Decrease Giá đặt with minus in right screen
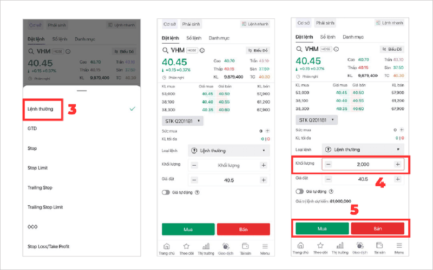This screenshot has width=433, height=270. pos(328,179)
